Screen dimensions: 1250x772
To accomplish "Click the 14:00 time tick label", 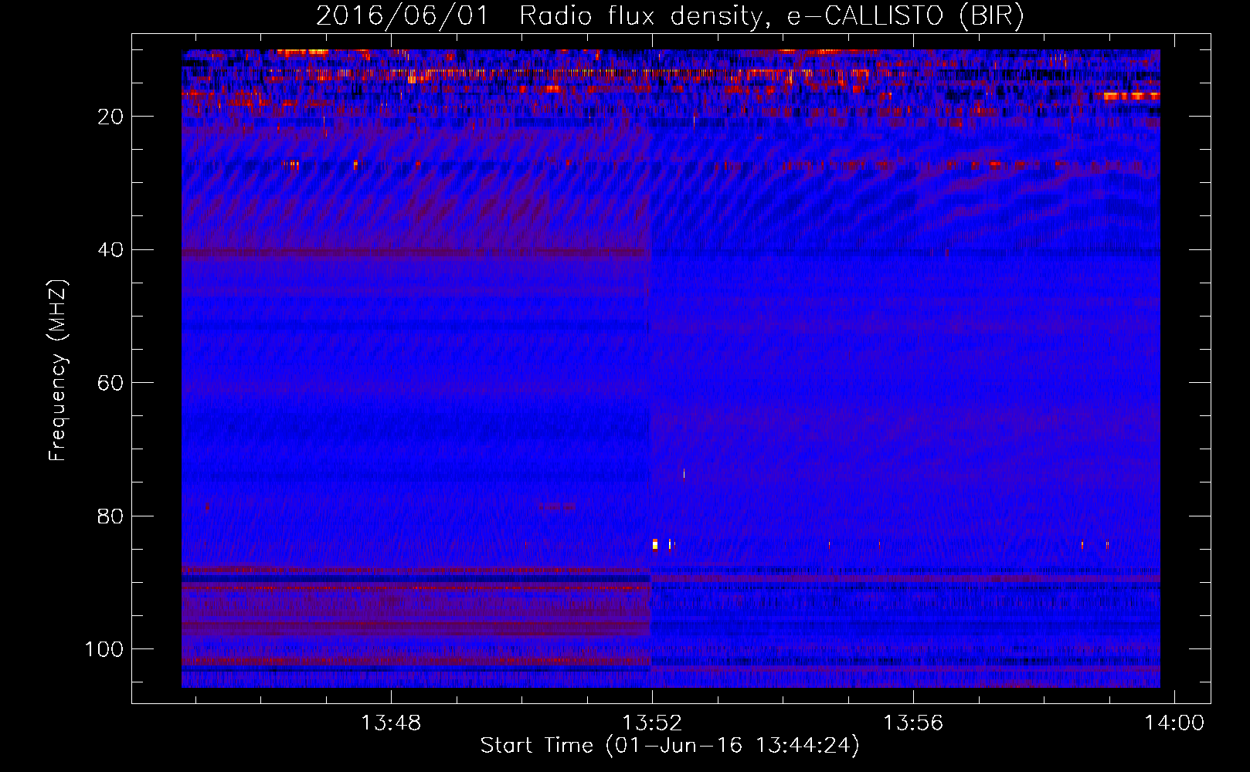I will pyautogui.click(x=1174, y=723).
